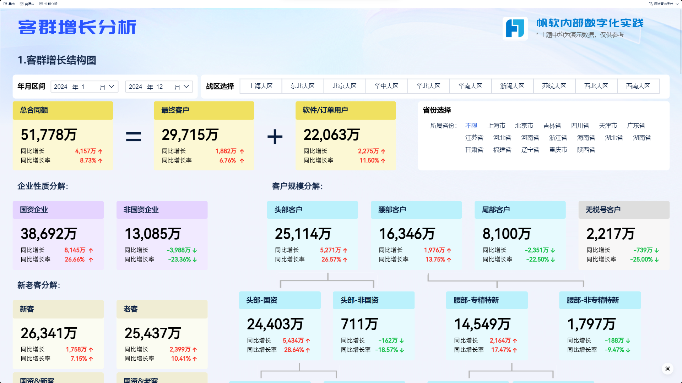Expand the end month dropdown
The height and width of the screenshot is (383, 682).
pyautogui.click(x=186, y=87)
